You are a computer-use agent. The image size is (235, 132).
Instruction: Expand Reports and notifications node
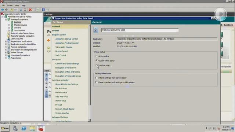click(6, 41)
